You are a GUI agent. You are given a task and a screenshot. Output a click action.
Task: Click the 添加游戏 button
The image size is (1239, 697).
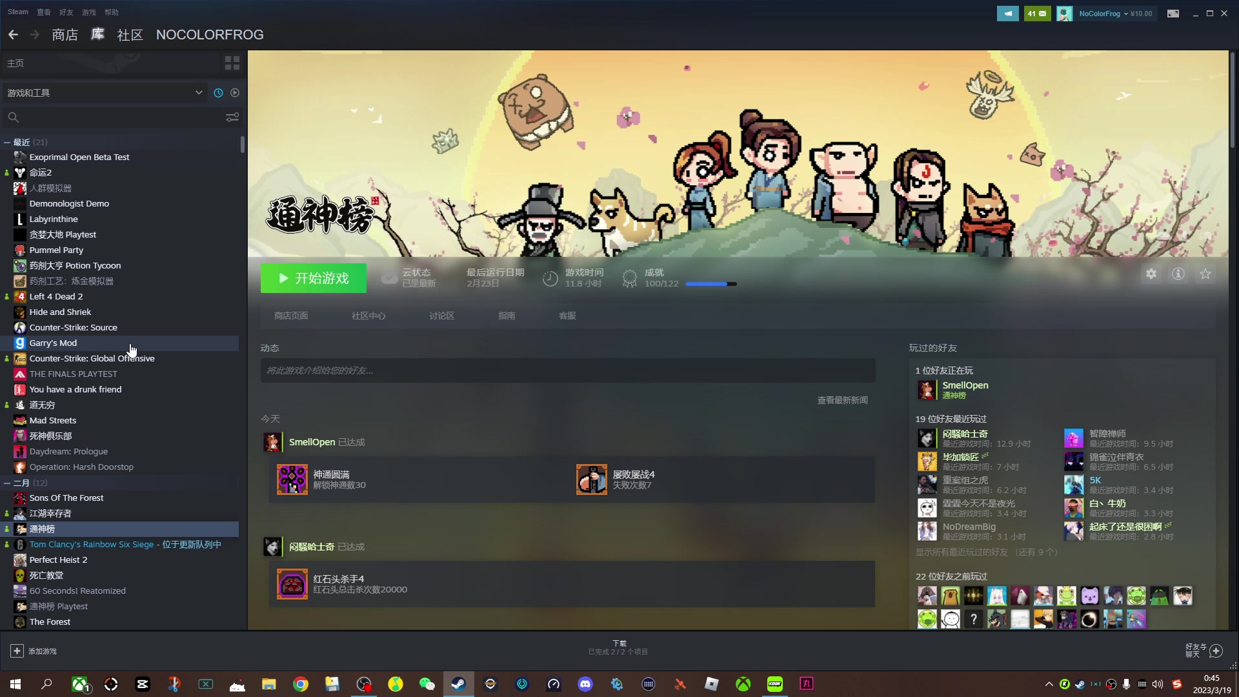coord(34,651)
